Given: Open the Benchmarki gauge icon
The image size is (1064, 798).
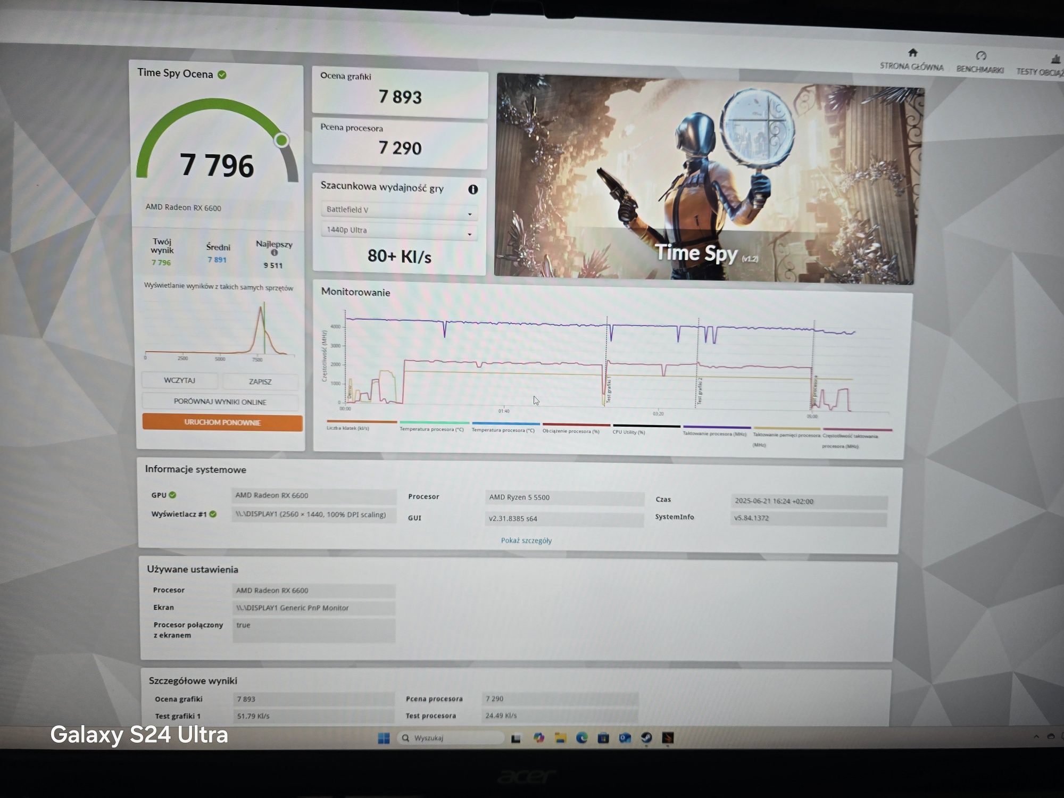Looking at the screenshot, I should [981, 56].
